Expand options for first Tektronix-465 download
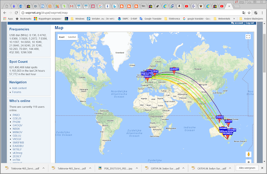The width and height of the screenshot is (267, 174). (43, 168)
